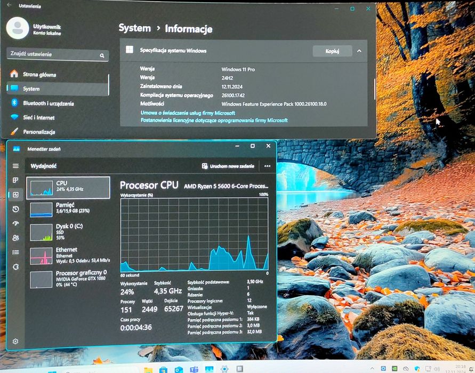Click the '65267' Dojścia value
This screenshot has width=475, height=373.
pos(174,309)
